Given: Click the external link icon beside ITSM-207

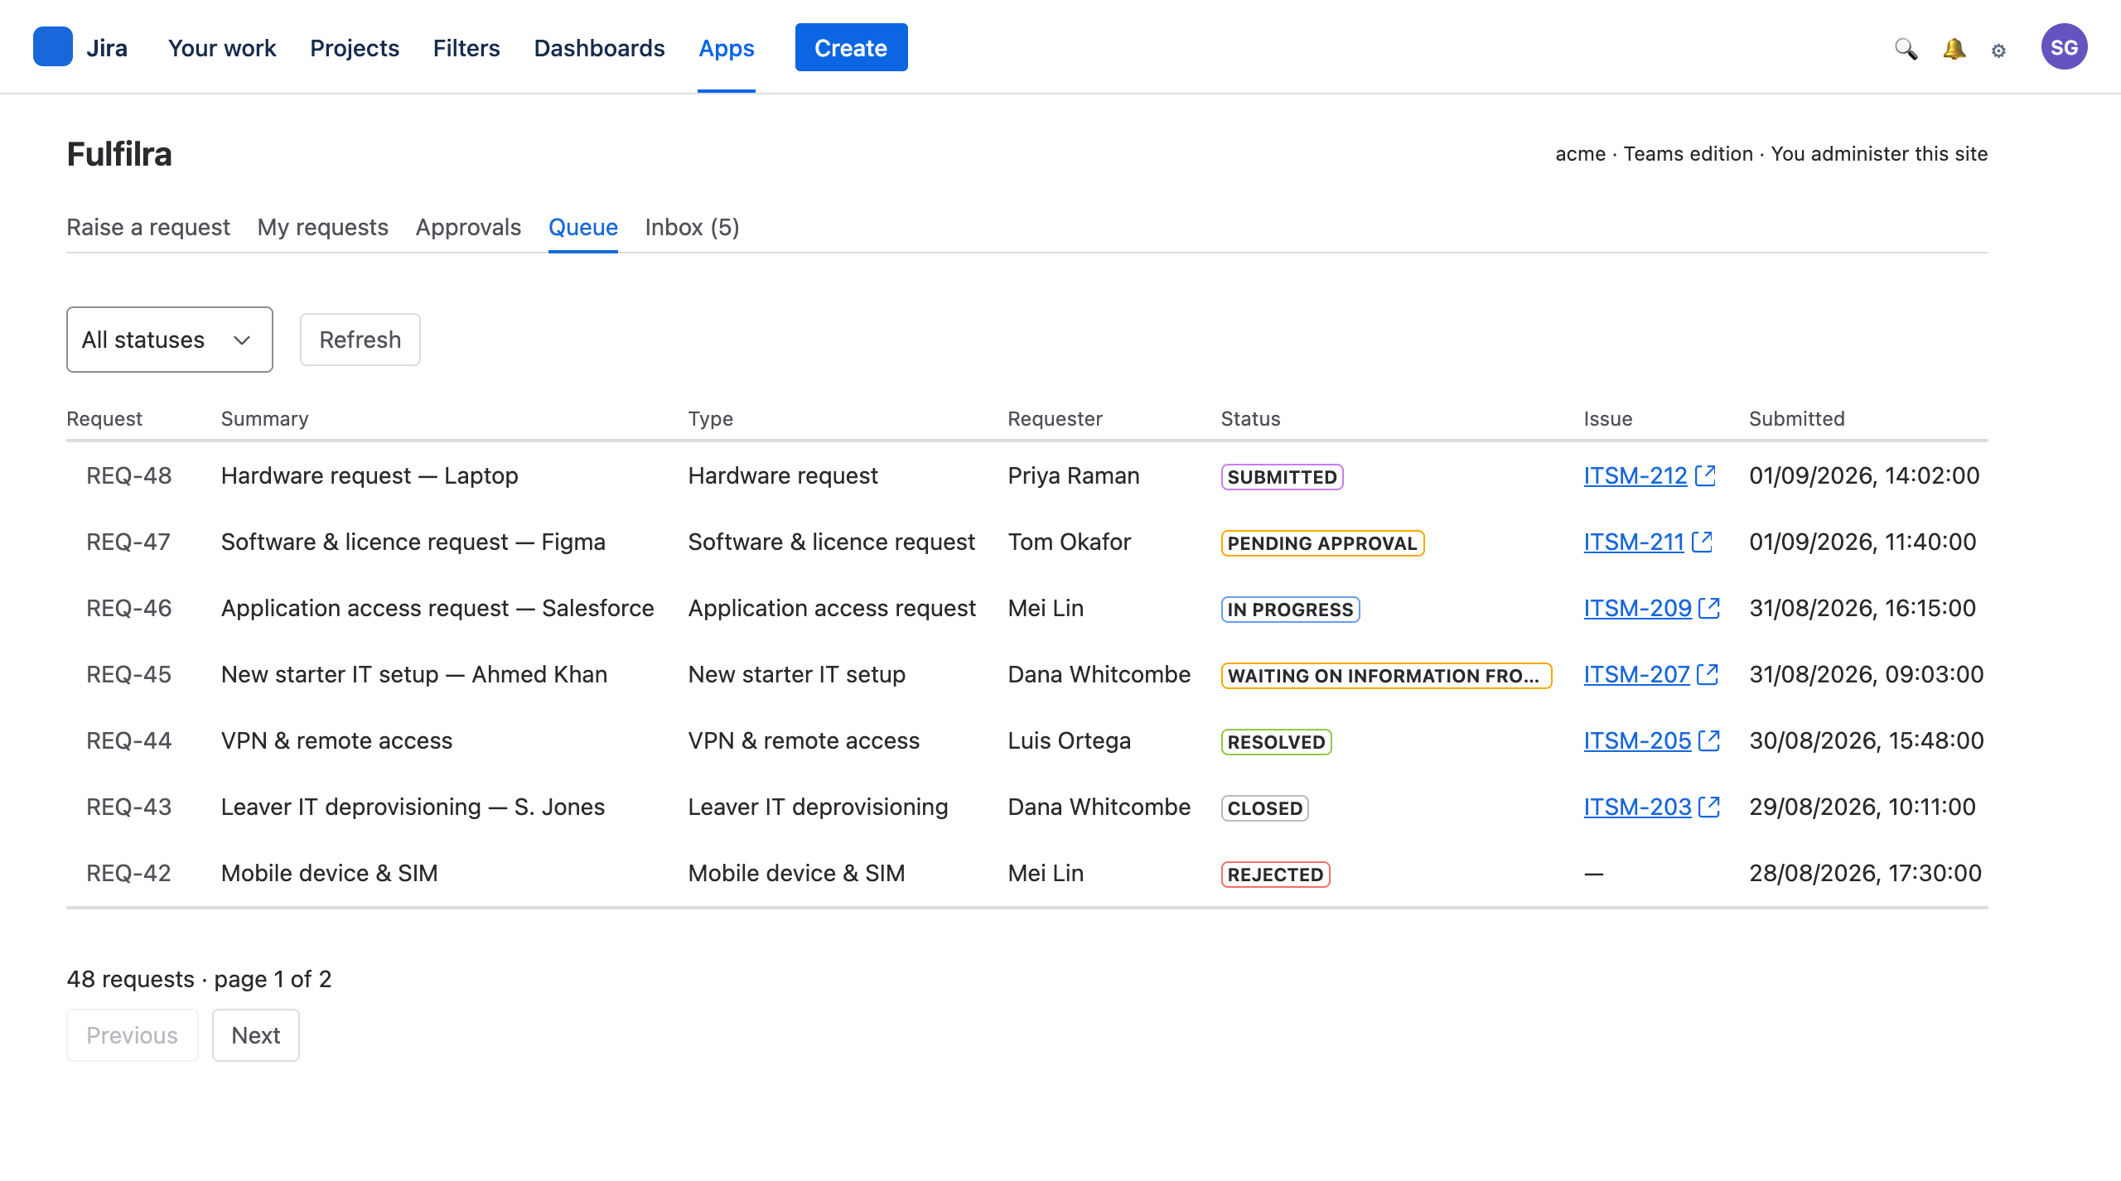Looking at the screenshot, I should [x=1708, y=674].
